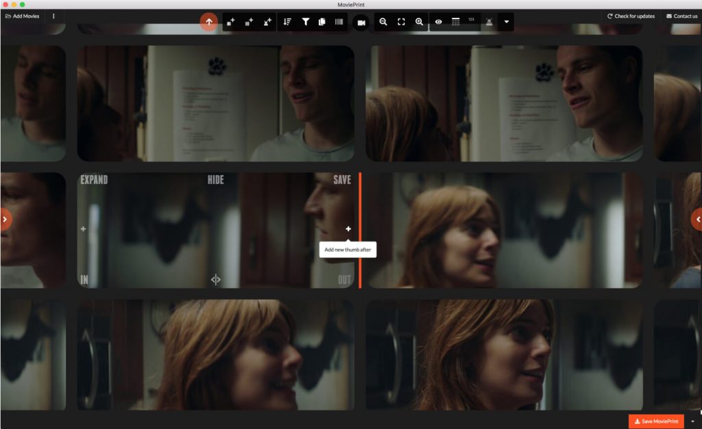Open the filter funnel icon

[x=305, y=22]
